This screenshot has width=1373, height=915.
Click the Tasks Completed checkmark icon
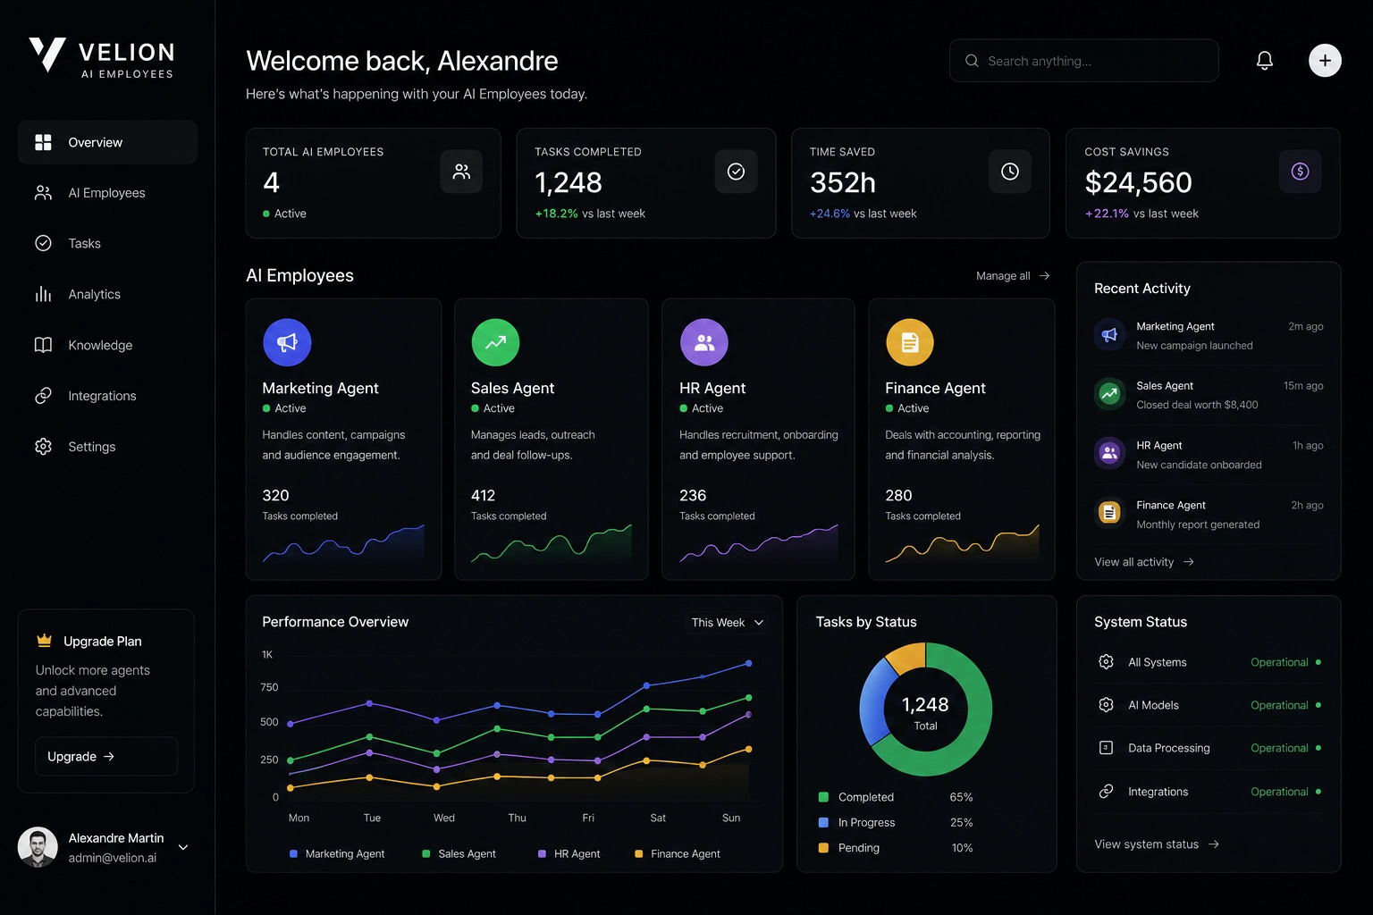point(736,172)
